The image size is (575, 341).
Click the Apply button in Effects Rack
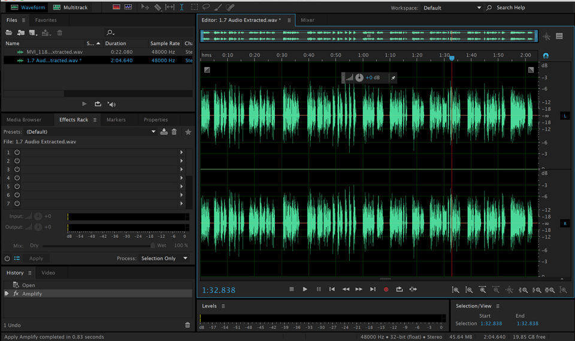pyautogui.click(x=36, y=258)
